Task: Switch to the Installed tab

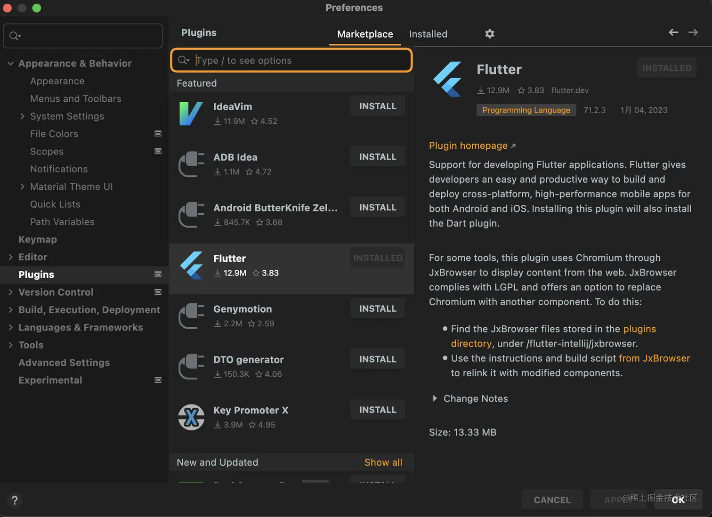Action: click(428, 34)
